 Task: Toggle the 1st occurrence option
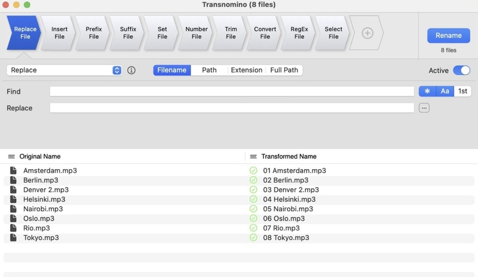(x=462, y=91)
